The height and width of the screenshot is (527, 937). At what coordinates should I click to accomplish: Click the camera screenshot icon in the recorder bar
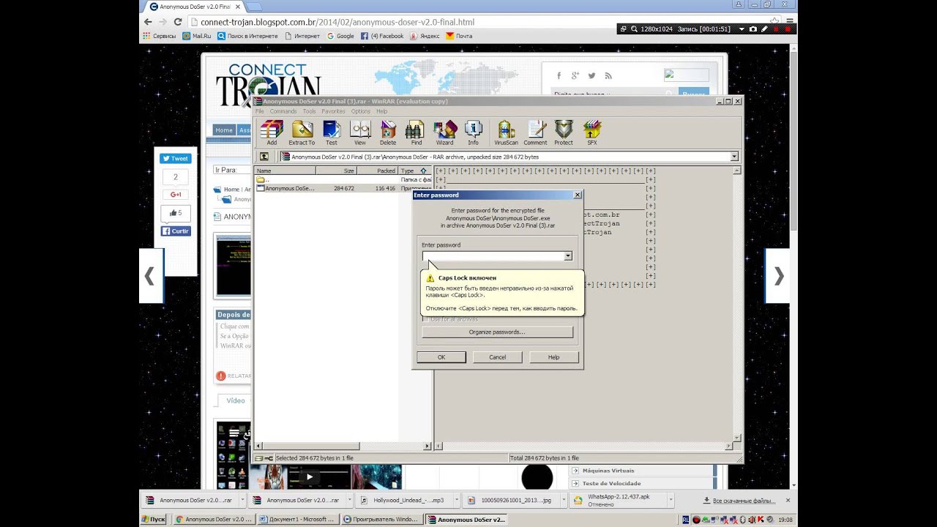pyautogui.click(x=753, y=29)
